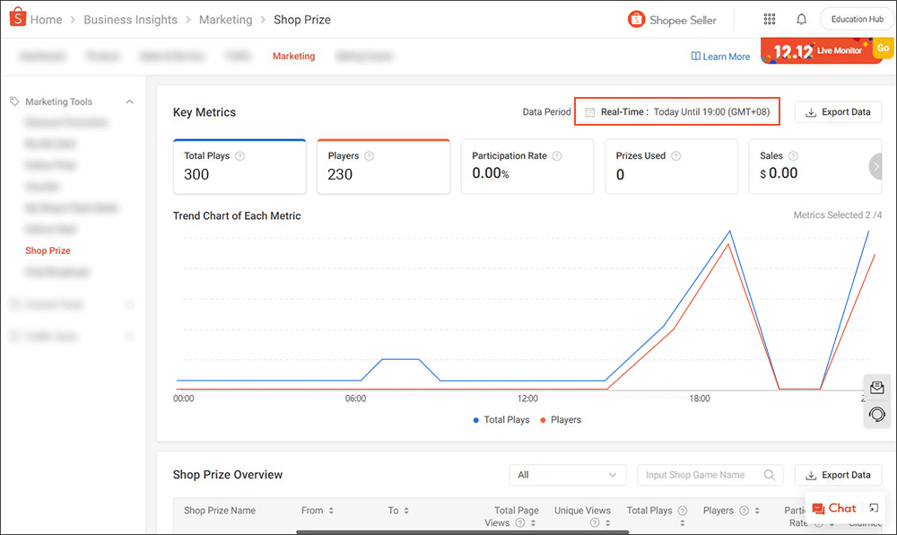The width and height of the screenshot is (897, 535).
Task: Click Total Plays table column help icon
Action: click(x=683, y=511)
